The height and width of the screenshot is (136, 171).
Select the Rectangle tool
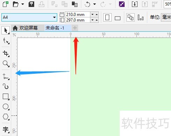click(x=6, y=97)
